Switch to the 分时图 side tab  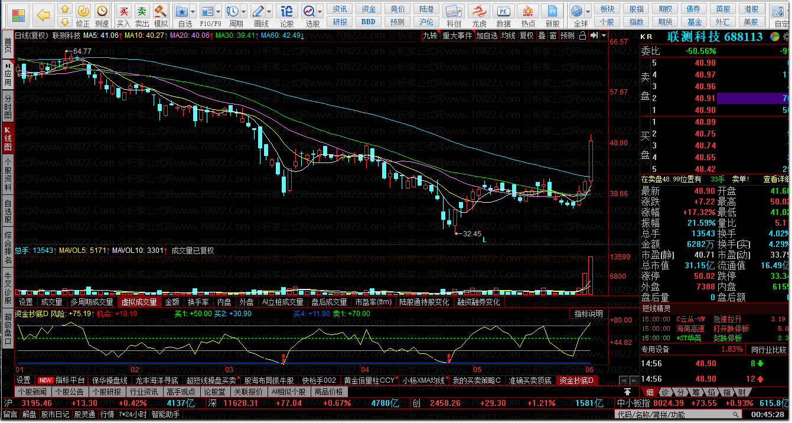pyautogui.click(x=8, y=107)
